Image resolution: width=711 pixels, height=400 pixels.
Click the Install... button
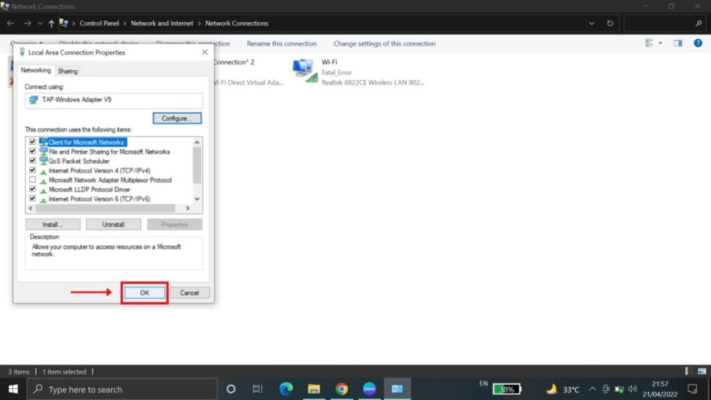pos(53,224)
